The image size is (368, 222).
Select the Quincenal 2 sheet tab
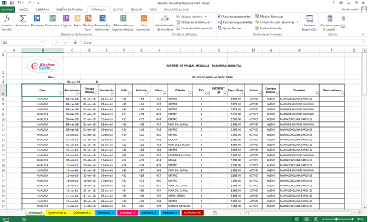pyautogui.click(x=82, y=213)
